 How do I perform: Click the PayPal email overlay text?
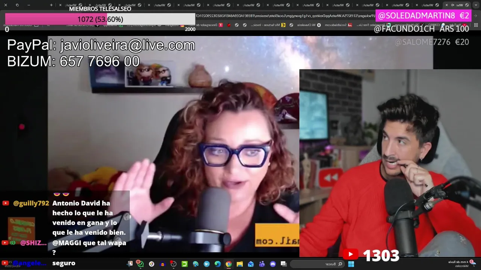[x=101, y=45]
